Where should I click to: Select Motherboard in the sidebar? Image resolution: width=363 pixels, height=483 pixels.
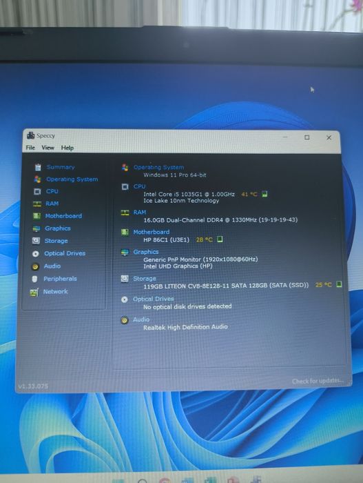click(63, 215)
